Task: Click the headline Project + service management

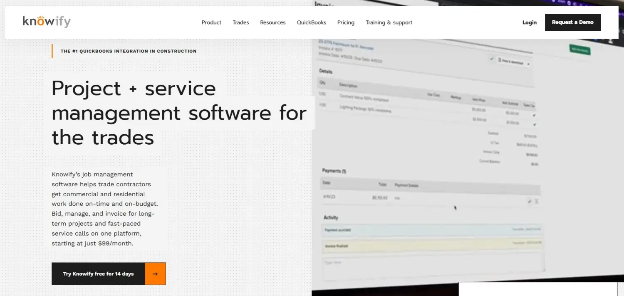Action: 179,113
